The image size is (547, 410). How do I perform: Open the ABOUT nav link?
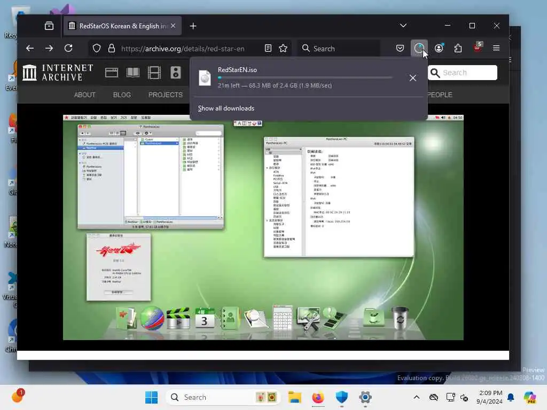pos(85,95)
